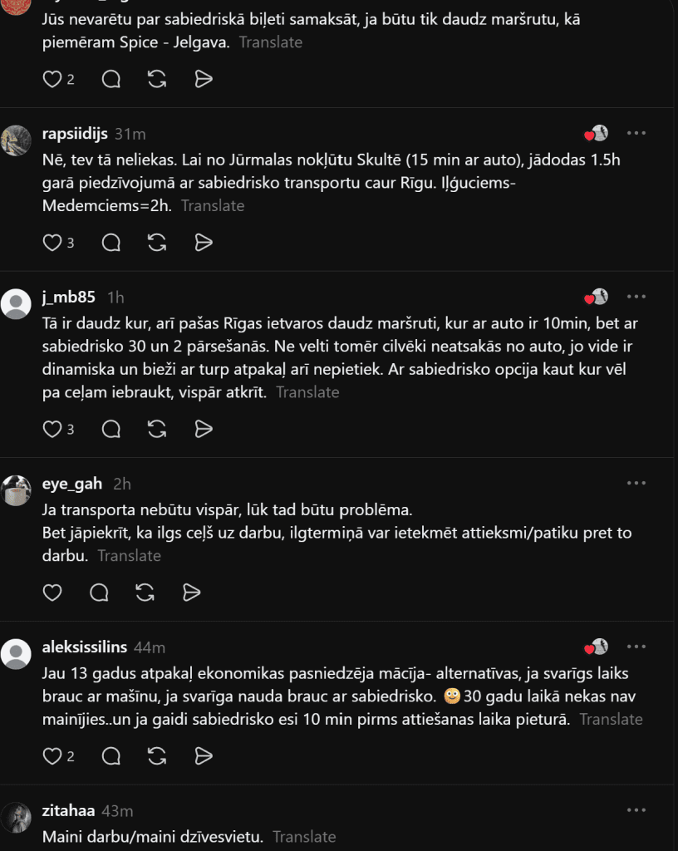Like eye_gah's comment

52,592
